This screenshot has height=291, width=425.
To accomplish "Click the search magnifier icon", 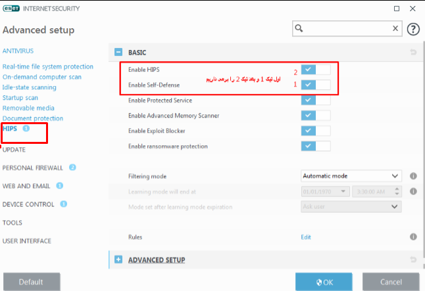I will point(299,28).
